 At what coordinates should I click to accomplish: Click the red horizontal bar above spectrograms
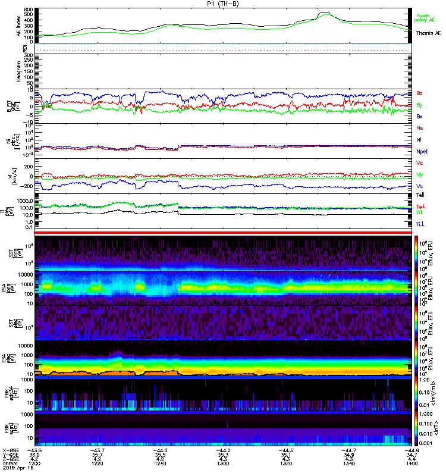[223, 233]
